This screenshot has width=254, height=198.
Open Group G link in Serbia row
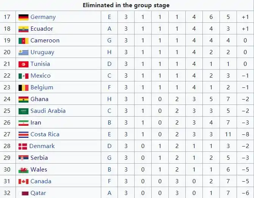click(x=109, y=158)
